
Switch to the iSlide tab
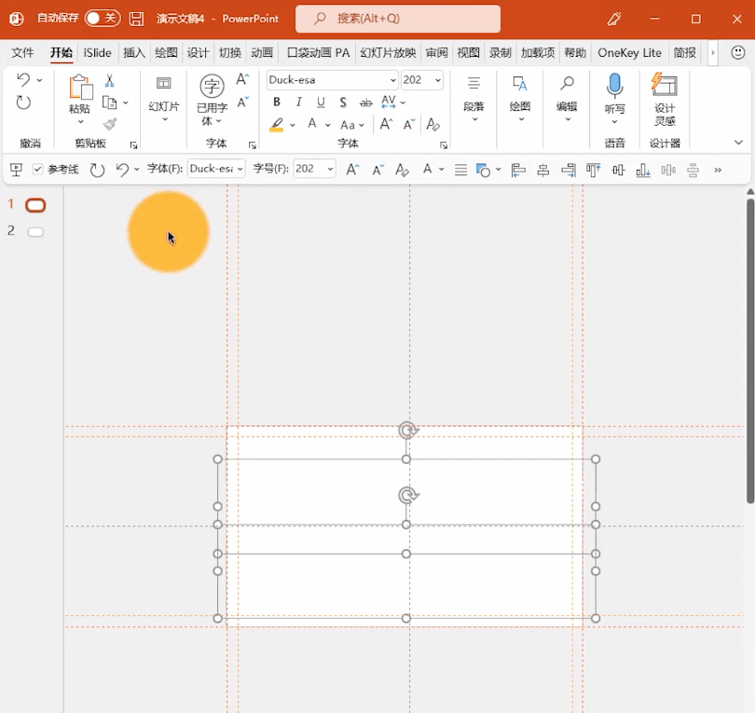97,53
